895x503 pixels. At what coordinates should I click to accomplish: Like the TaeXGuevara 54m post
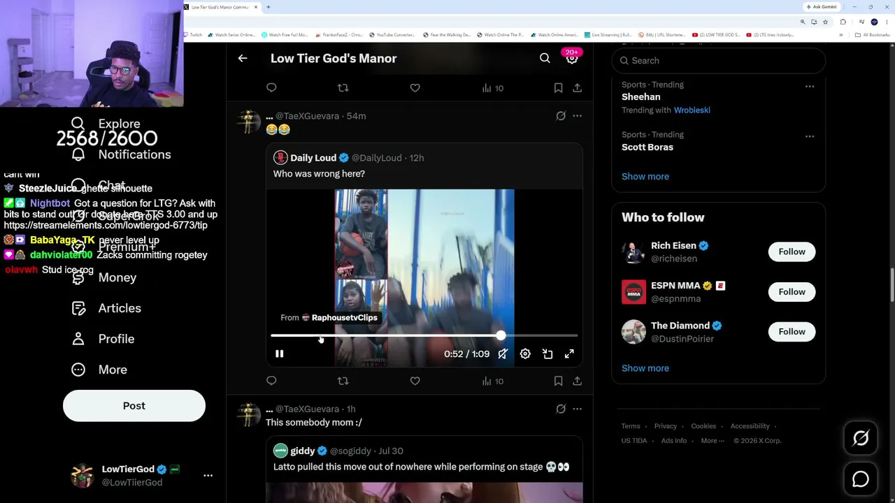click(x=415, y=381)
